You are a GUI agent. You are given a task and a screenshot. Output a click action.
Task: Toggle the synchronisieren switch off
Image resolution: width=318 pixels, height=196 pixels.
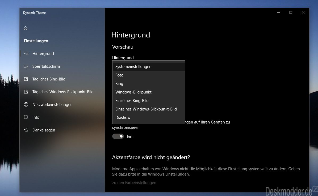click(118, 136)
